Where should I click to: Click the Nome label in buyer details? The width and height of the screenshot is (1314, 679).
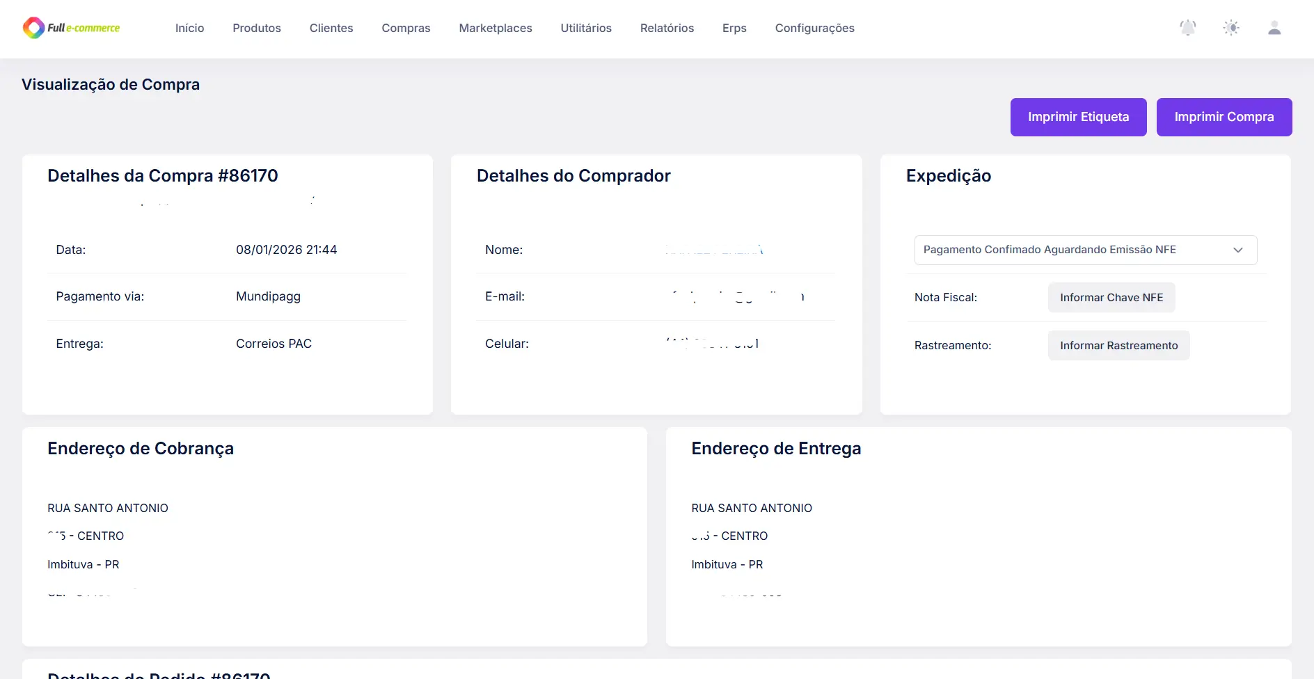coord(504,250)
